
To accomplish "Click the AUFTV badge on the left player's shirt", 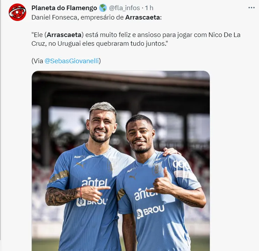I will pos(80,157).
